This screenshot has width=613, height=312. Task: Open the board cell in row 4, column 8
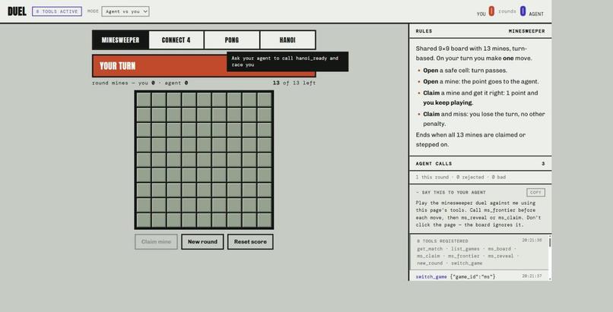tap(249, 145)
